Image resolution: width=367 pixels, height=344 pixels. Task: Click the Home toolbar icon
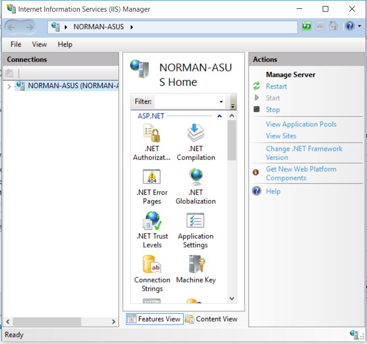333,26
